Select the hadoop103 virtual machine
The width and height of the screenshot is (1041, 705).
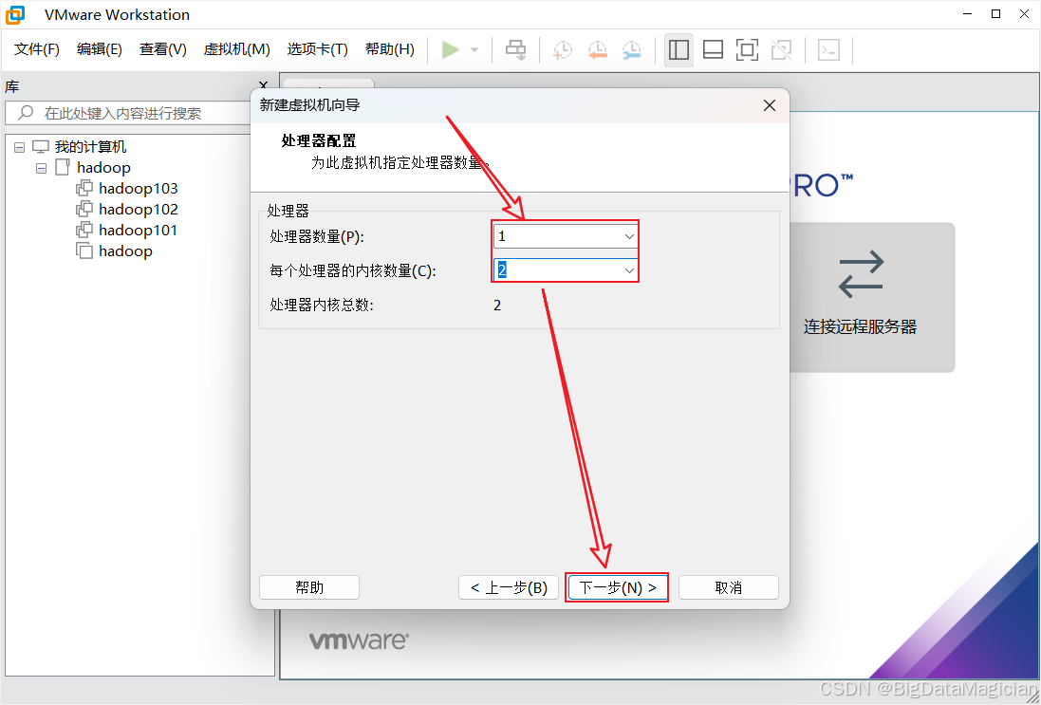click(139, 189)
